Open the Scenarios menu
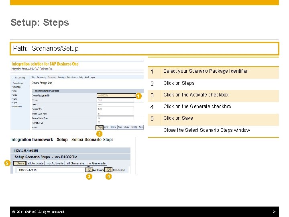This screenshot has width=289, height=217. click(x=52, y=77)
